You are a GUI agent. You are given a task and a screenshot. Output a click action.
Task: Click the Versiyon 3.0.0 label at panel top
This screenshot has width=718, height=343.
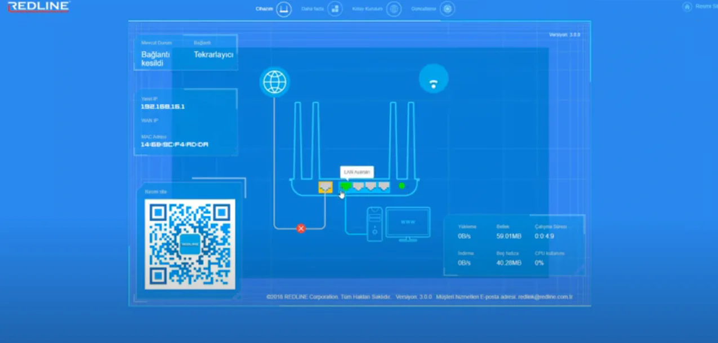pyautogui.click(x=564, y=35)
